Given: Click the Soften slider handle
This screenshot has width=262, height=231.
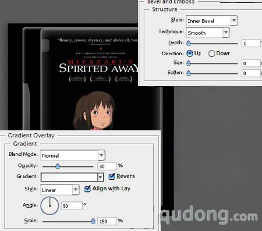Looking at the screenshot, I should tap(189, 73).
